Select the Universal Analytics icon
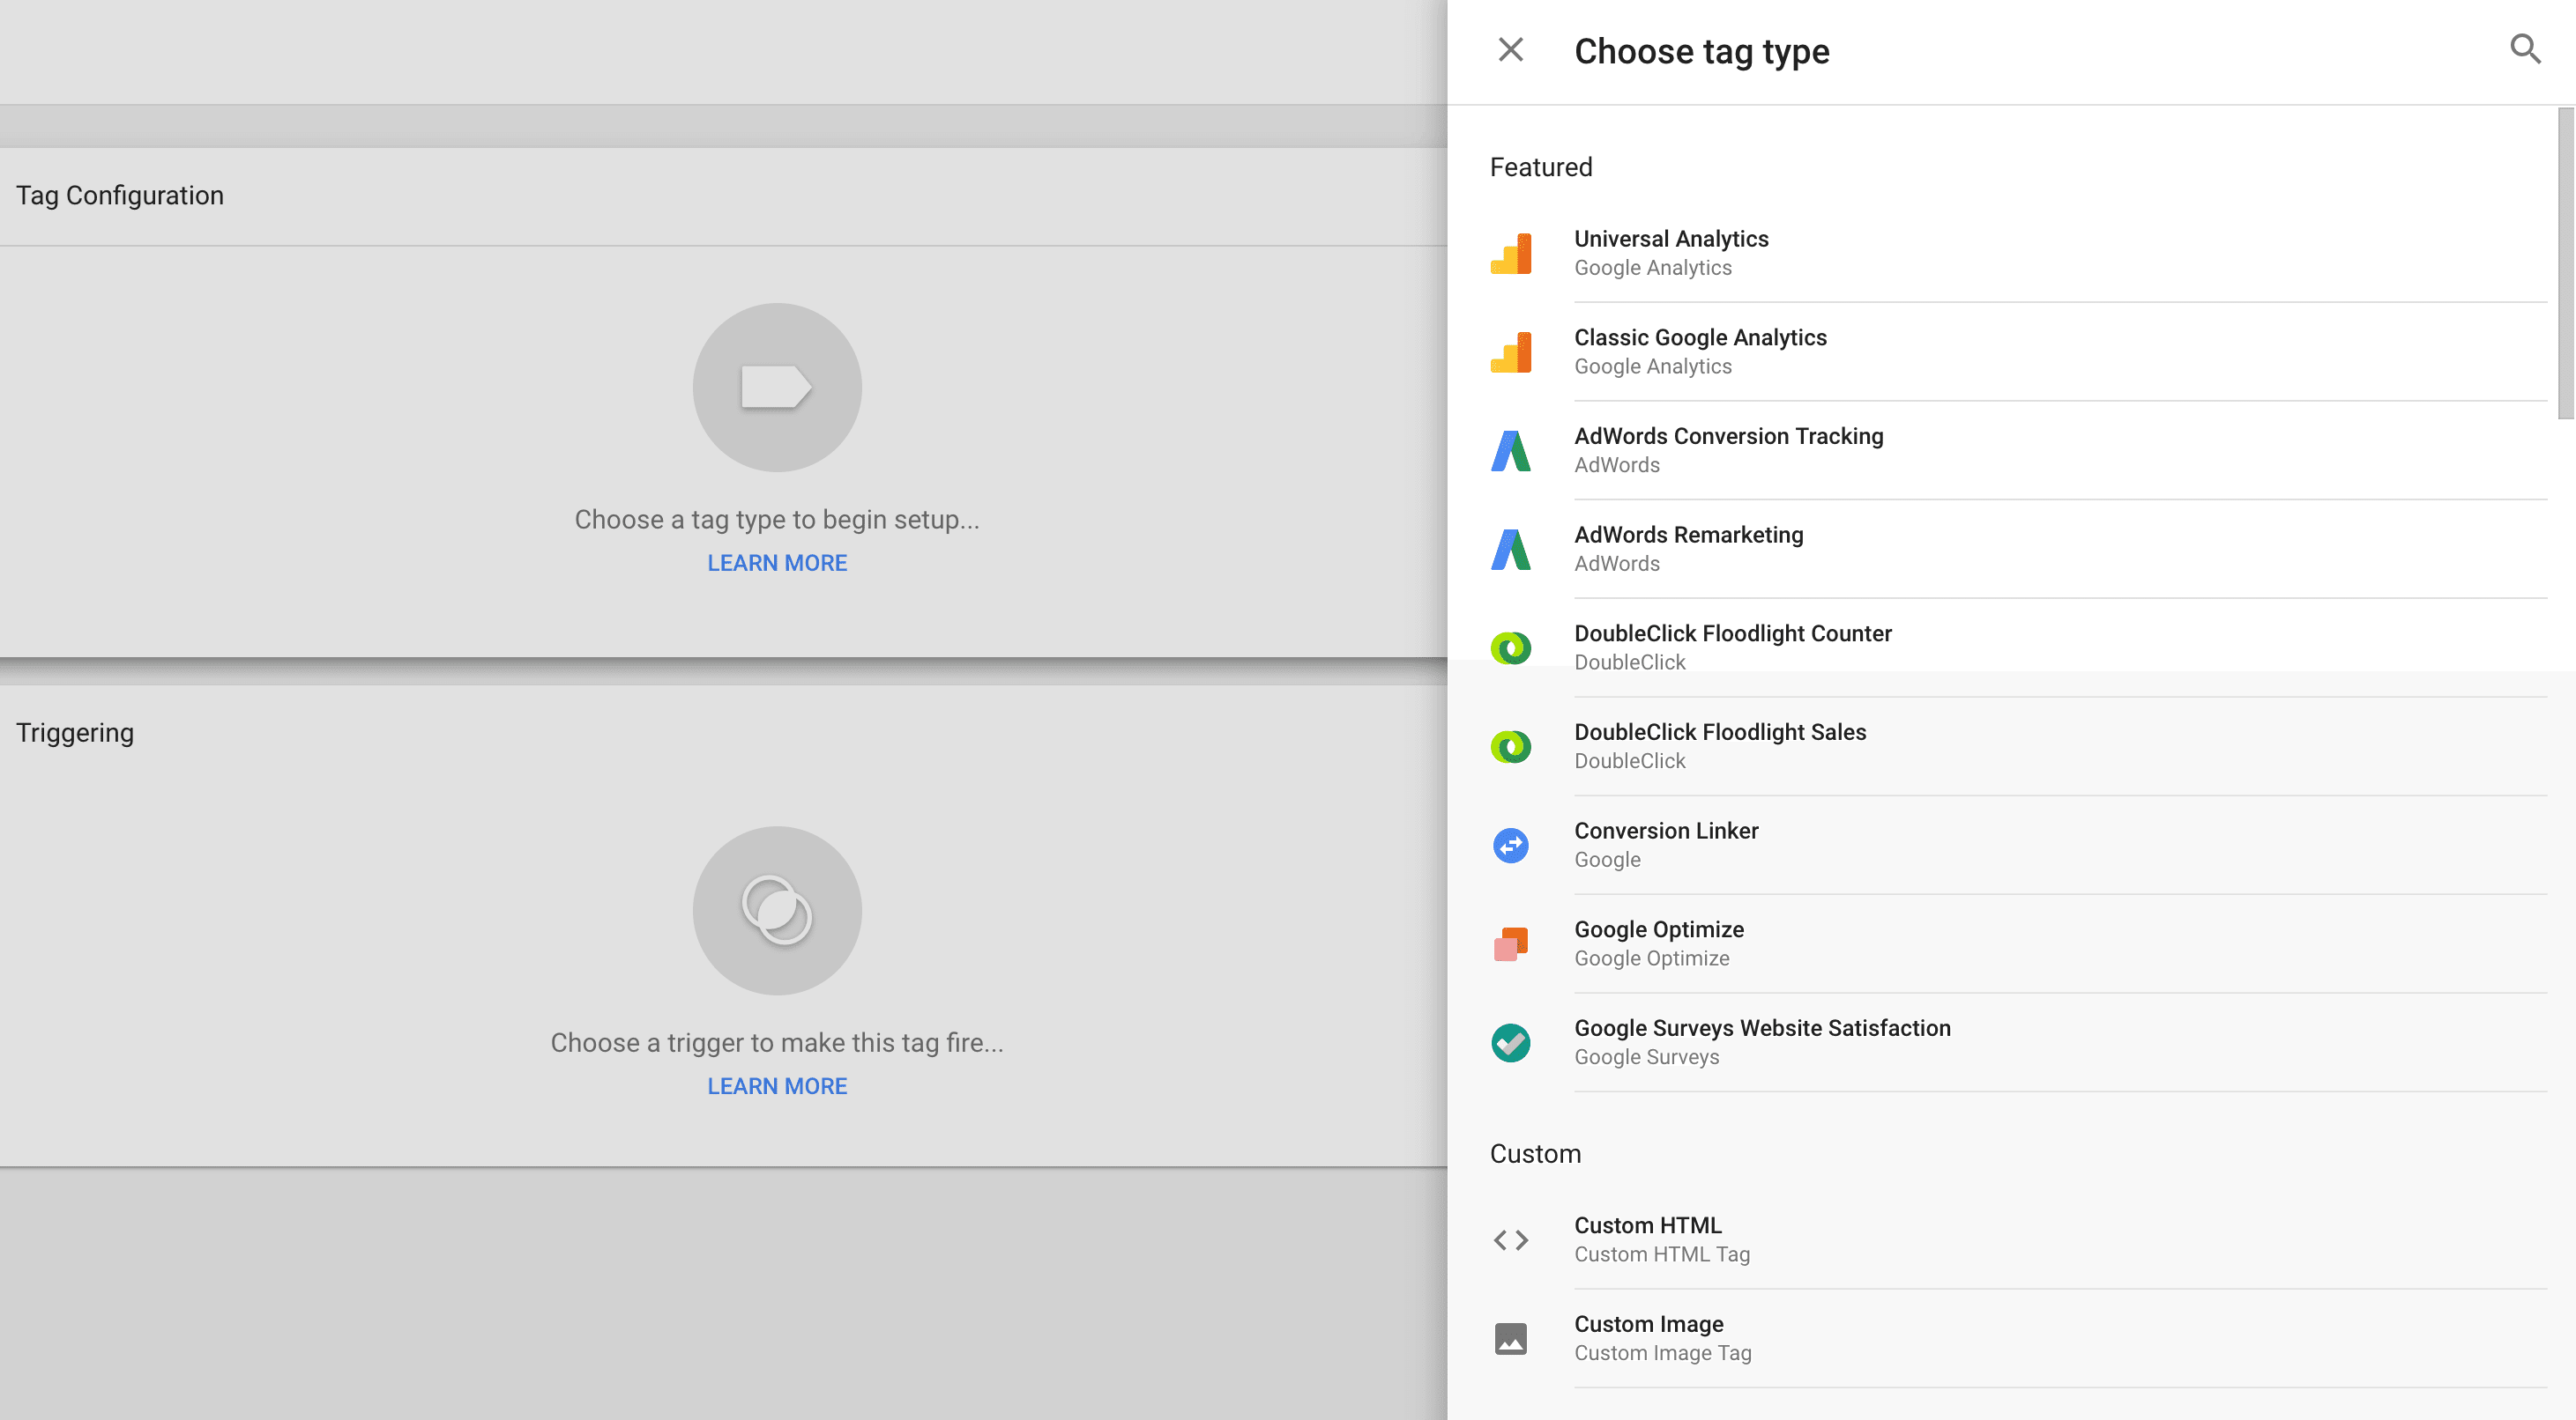Viewport: 2576px width, 1420px height. pyautogui.click(x=1510, y=253)
